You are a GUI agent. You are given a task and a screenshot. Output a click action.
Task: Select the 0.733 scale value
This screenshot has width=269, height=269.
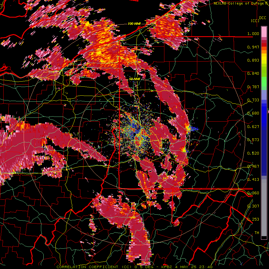[x=253, y=100]
